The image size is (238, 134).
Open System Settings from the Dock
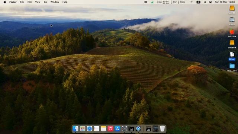124,129
